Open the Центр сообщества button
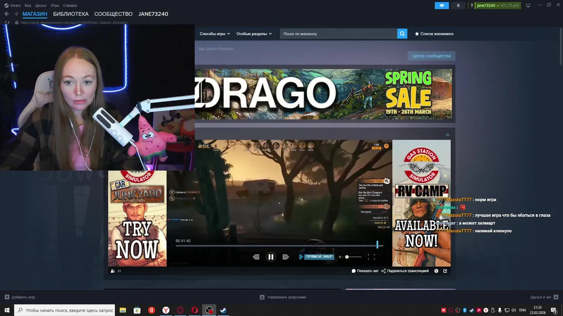The width and height of the screenshot is (563, 316). [431, 56]
